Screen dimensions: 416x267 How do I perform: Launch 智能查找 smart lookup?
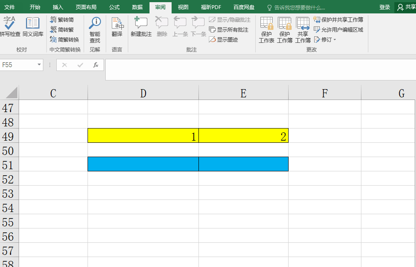(95, 30)
